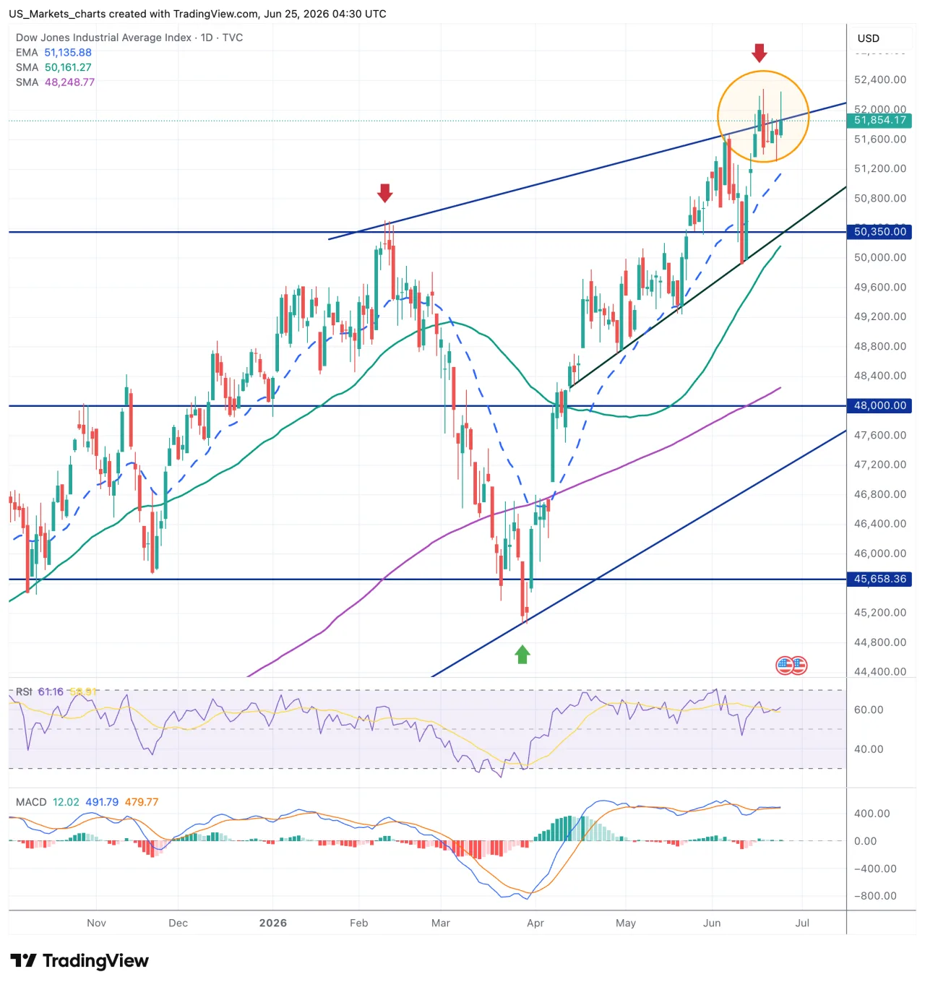Open the USD currency selector
The height and width of the screenshot is (987, 925).
pyautogui.click(x=869, y=38)
